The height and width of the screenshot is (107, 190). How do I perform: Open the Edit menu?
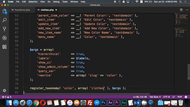[x=24, y=2]
